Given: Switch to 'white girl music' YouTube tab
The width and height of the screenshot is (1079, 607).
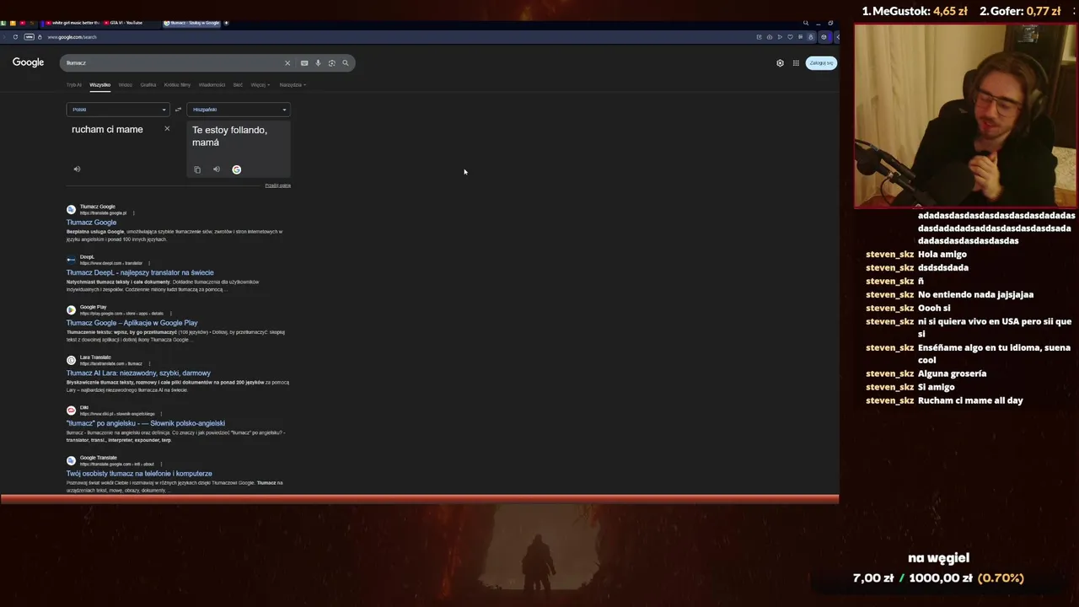Looking at the screenshot, I should tap(72, 23).
